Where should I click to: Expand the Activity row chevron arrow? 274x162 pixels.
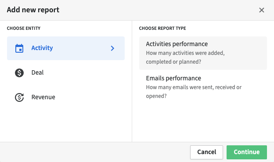tap(112, 48)
